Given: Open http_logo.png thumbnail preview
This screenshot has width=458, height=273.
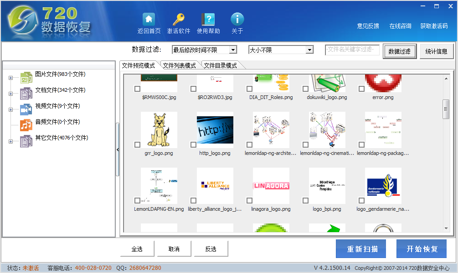Looking at the screenshot, I should (215, 130).
